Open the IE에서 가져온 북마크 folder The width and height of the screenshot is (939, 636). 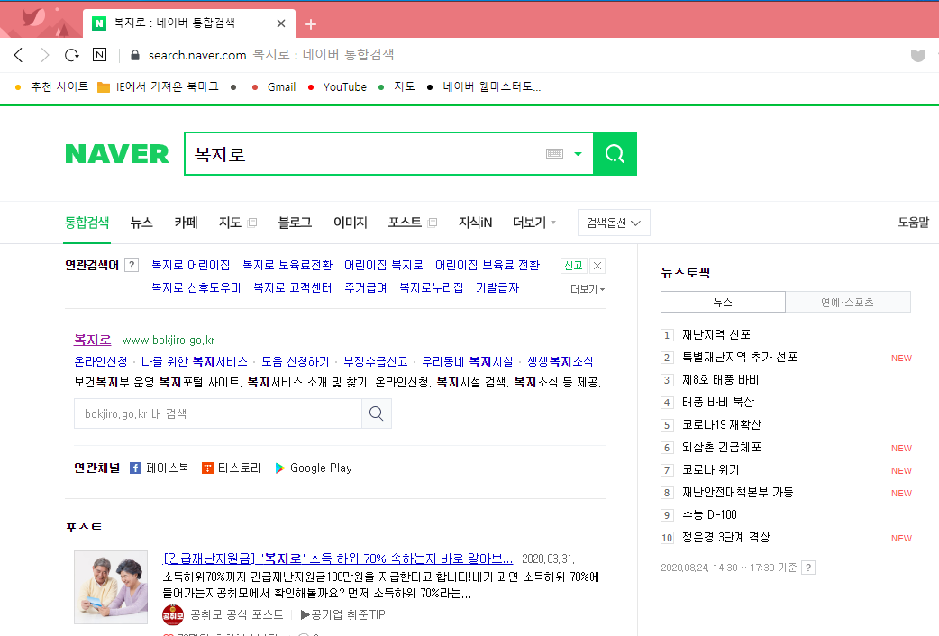tap(158, 86)
